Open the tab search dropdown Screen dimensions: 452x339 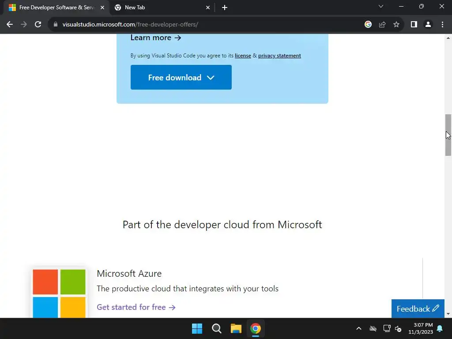coord(381,6)
